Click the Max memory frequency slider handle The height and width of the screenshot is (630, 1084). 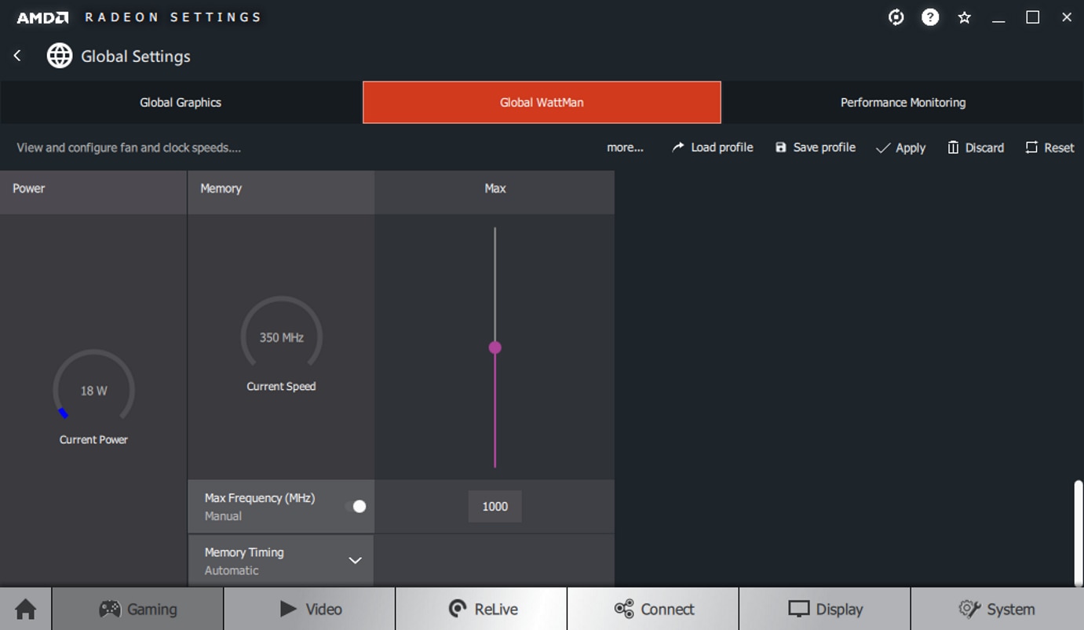click(x=495, y=348)
